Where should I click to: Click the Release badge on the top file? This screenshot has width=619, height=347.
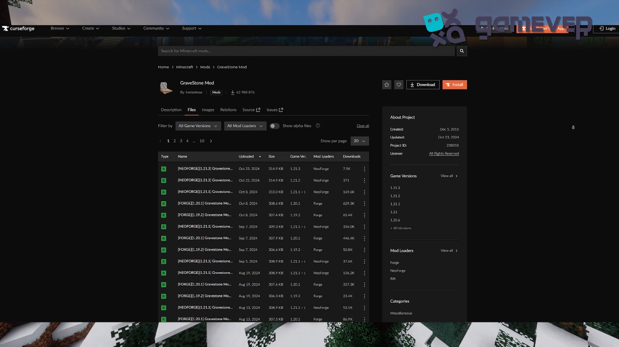(164, 169)
